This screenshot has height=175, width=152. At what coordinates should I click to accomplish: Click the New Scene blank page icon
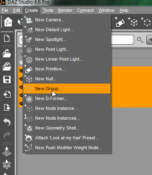coord(7,39)
